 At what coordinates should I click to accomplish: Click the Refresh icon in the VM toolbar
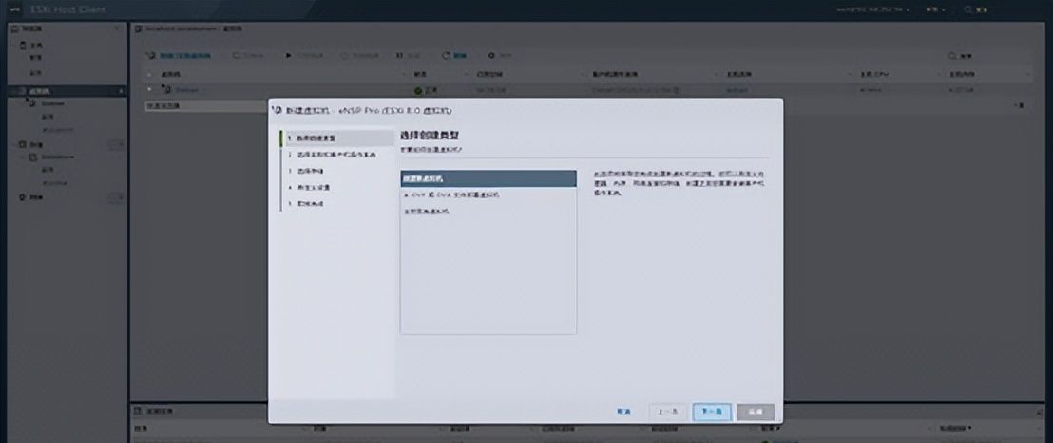pos(445,56)
